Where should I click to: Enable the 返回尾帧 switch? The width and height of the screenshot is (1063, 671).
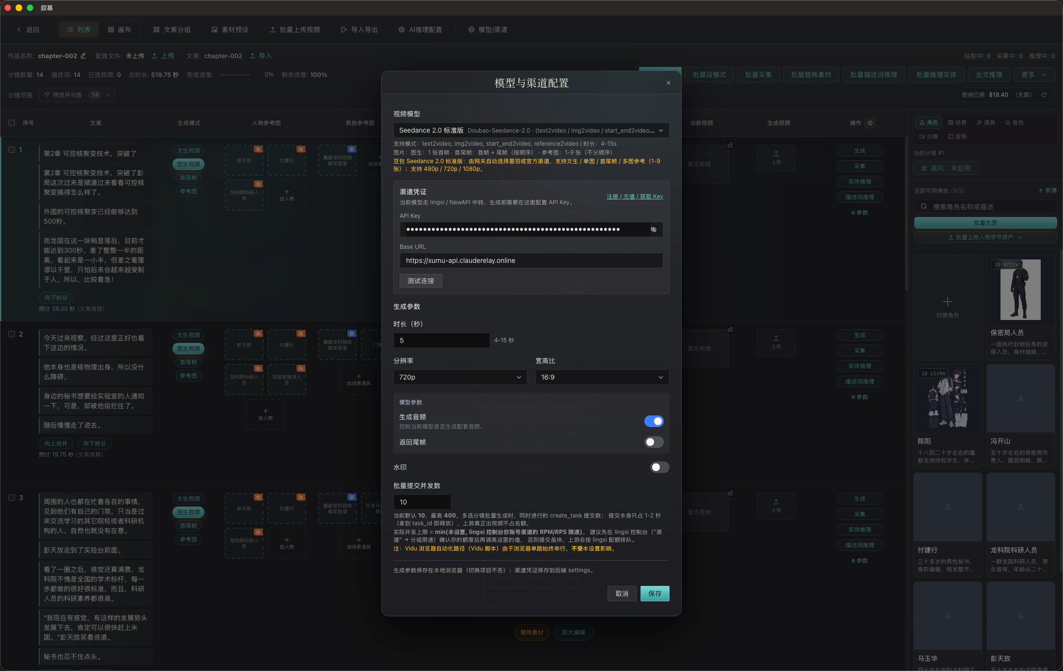654,442
